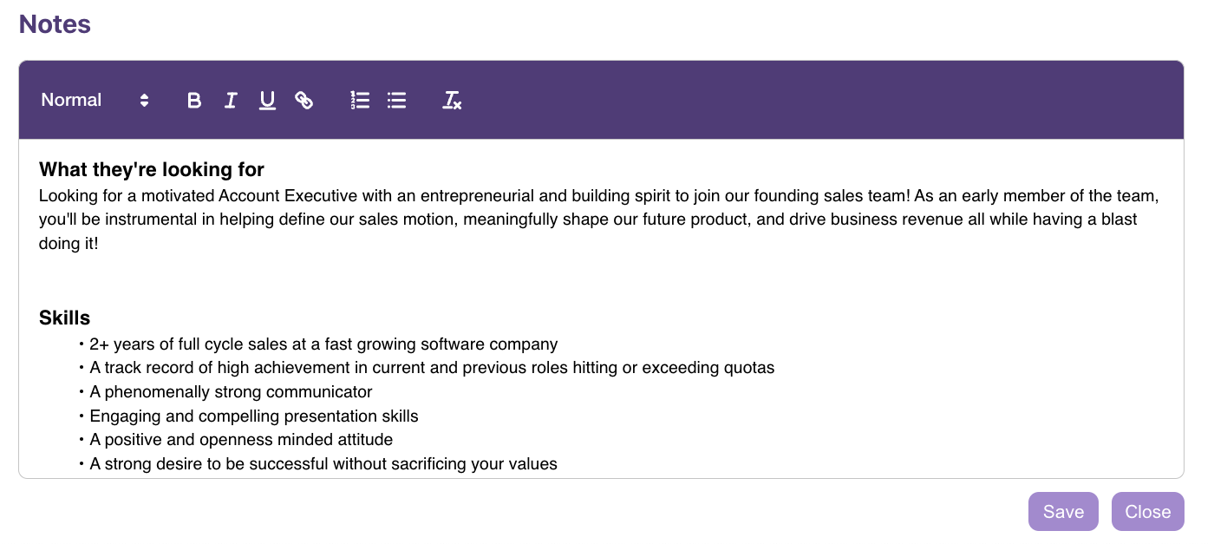Click the "phenomenally strong communicator" bullet
This screenshot has width=1214, height=544.
coord(231,392)
